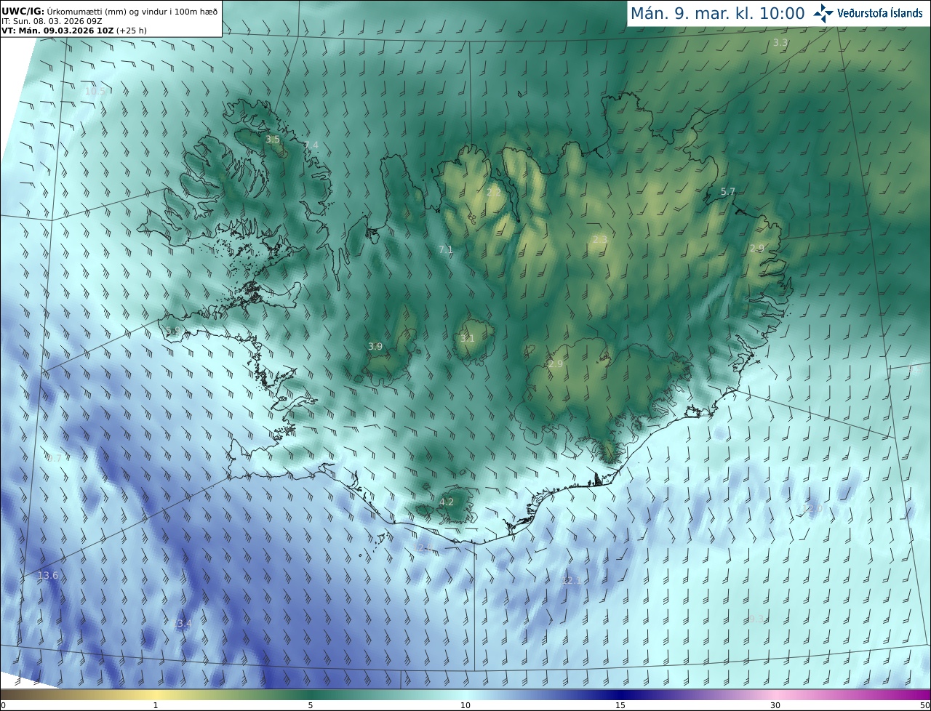Screen dimensions: 931x711
Task: Click the 7.1 value on the map
Action: click(x=446, y=250)
